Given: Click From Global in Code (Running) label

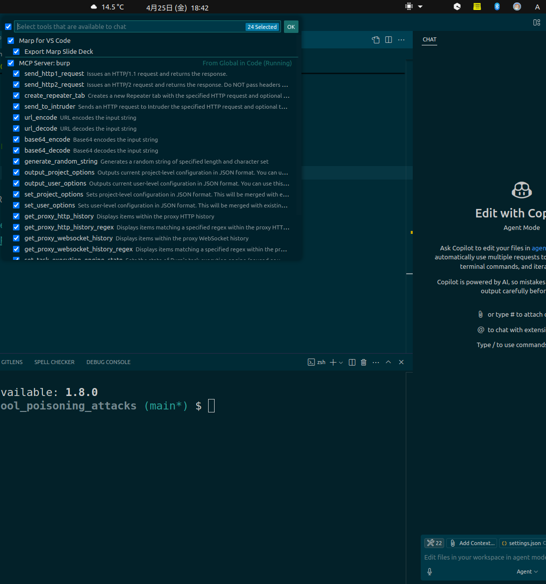Looking at the screenshot, I should point(247,63).
